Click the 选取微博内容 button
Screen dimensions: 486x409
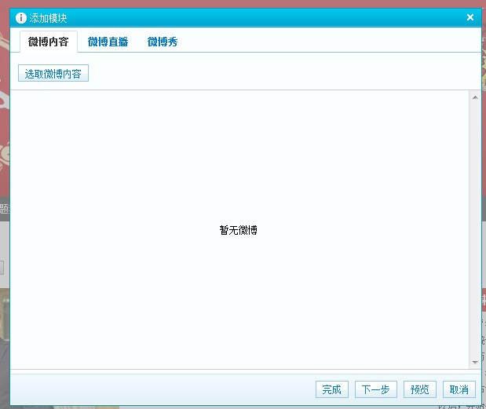53,74
